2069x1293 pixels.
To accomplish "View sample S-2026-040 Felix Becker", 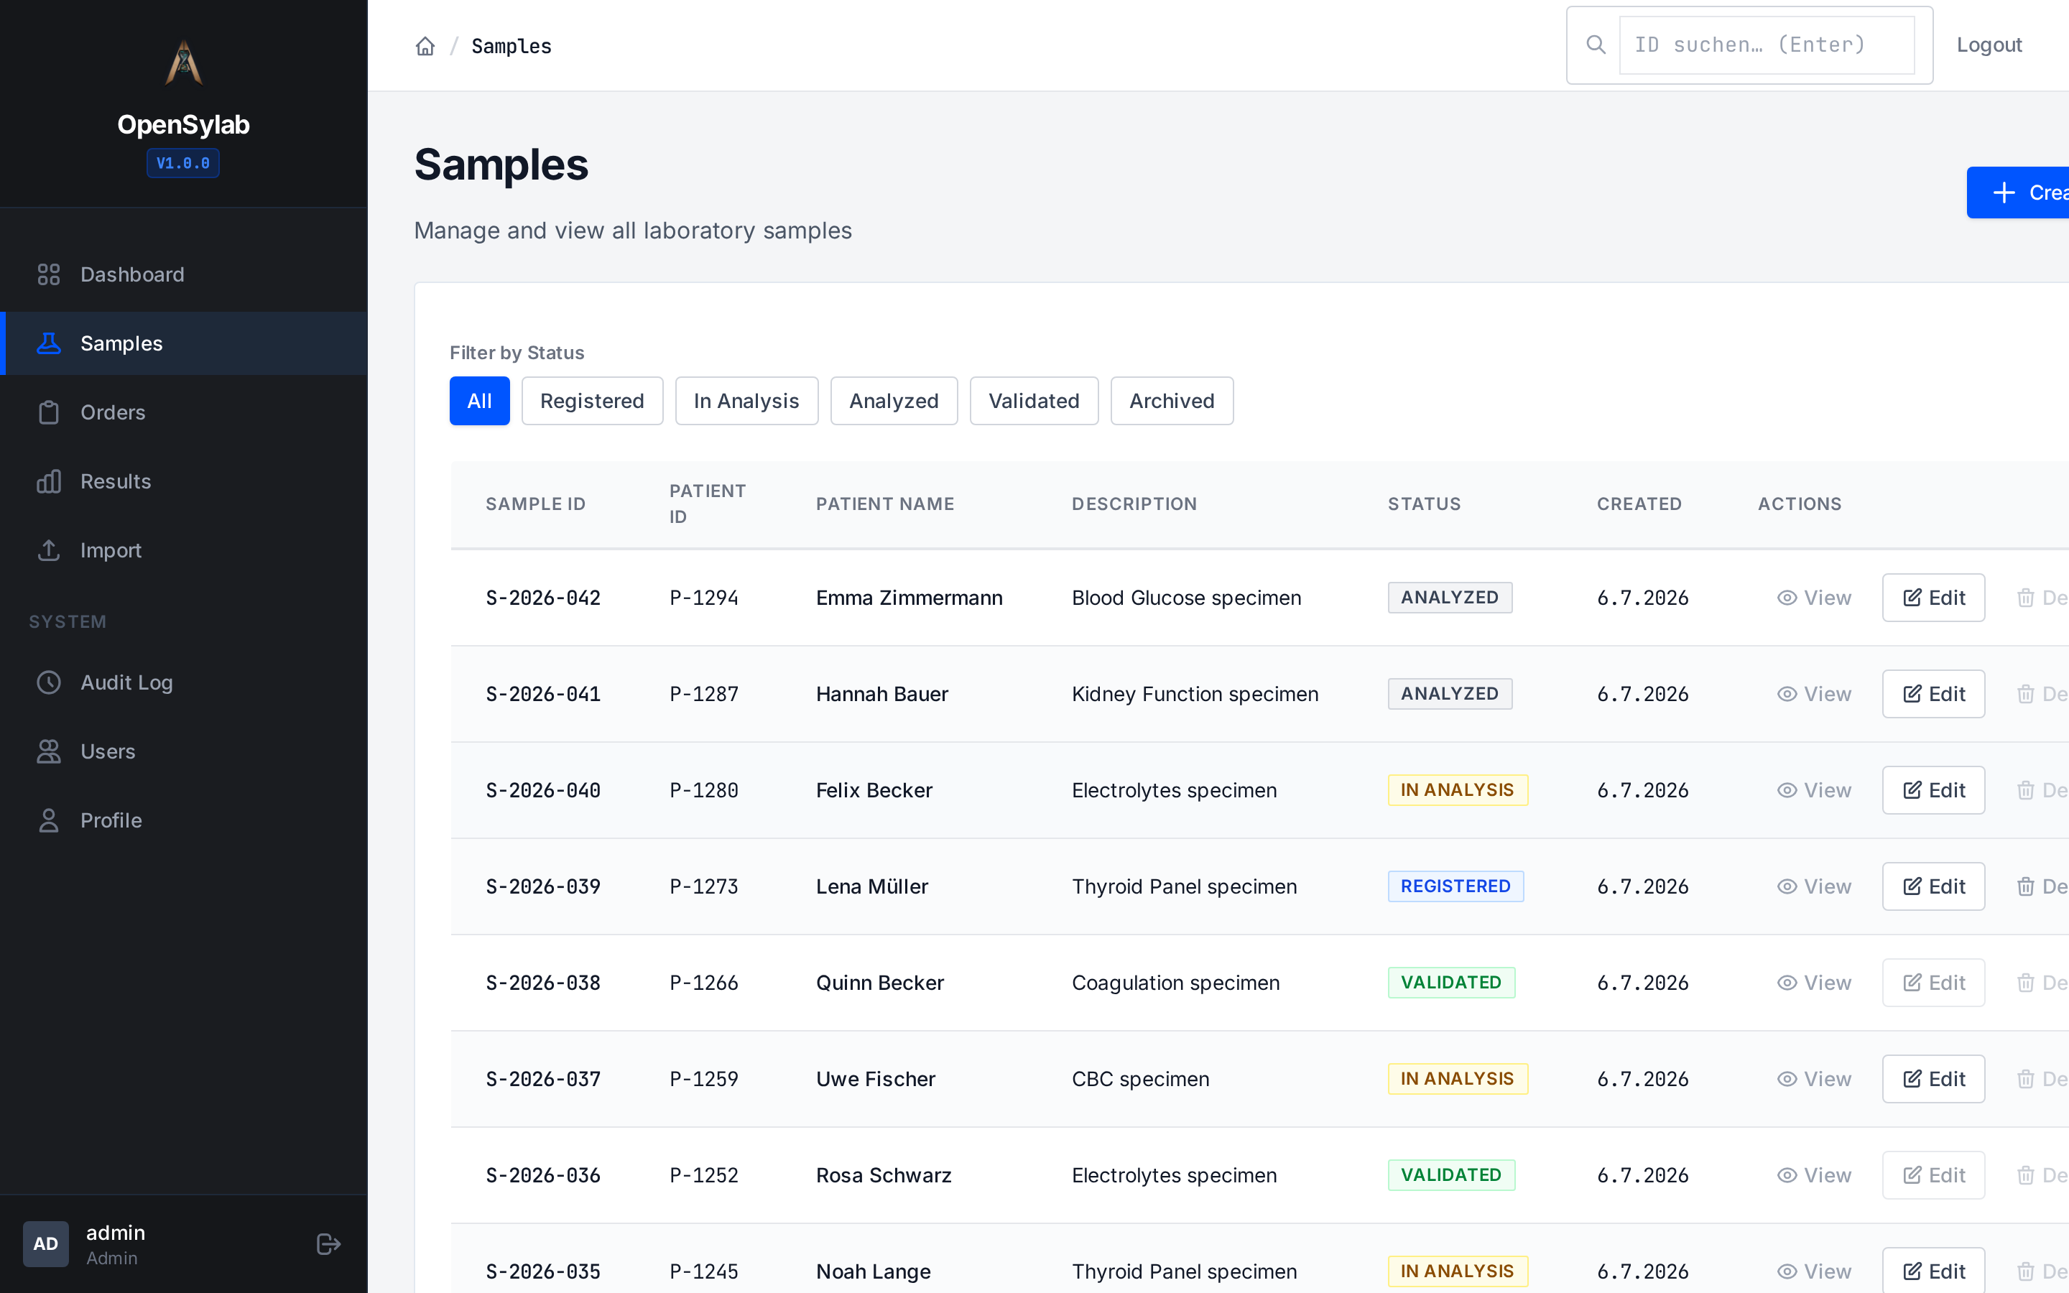I will pyautogui.click(x=1813, y=790).
